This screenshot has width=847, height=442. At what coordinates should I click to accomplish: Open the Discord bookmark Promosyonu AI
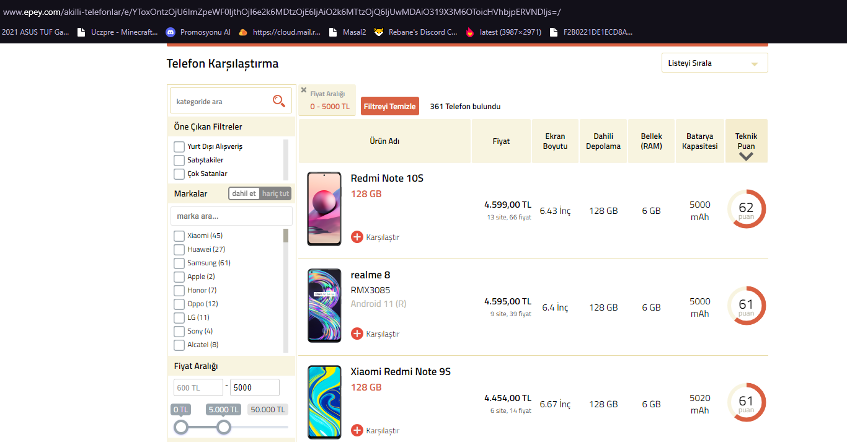tap(198, 32)
